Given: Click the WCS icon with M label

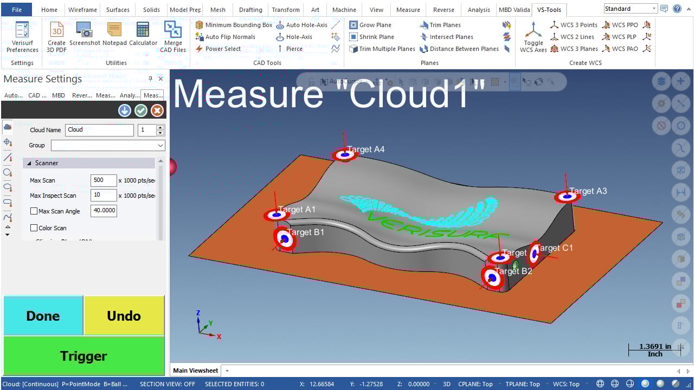Looking at the screenshot, I should pos(646,37).
